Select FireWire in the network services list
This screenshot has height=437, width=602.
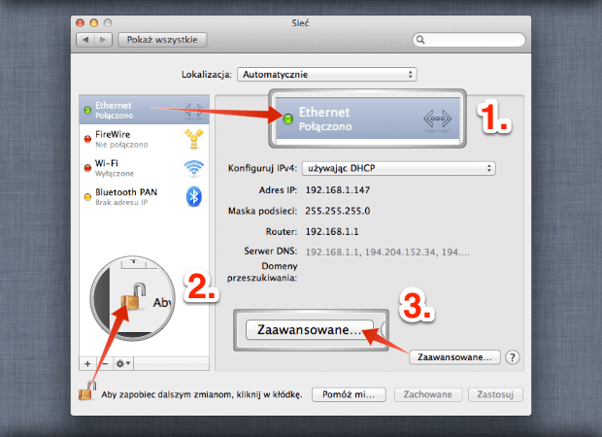point(145,139)
